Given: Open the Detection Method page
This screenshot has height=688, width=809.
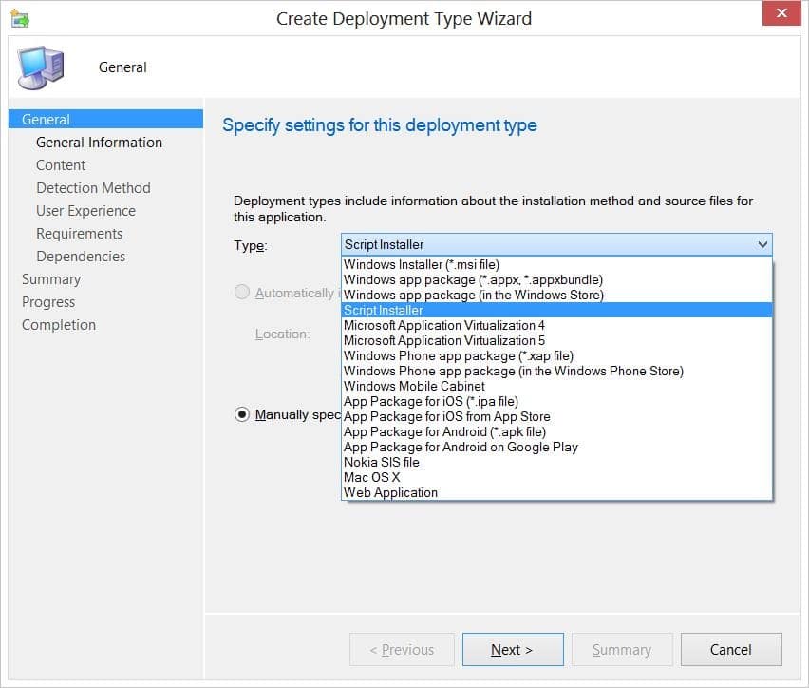Looking at the screenshot, I should tap(93, 187).
